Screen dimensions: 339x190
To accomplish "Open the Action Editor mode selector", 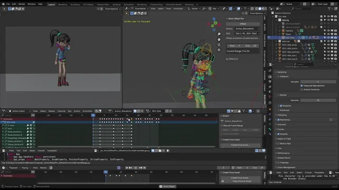I will 20,111.
